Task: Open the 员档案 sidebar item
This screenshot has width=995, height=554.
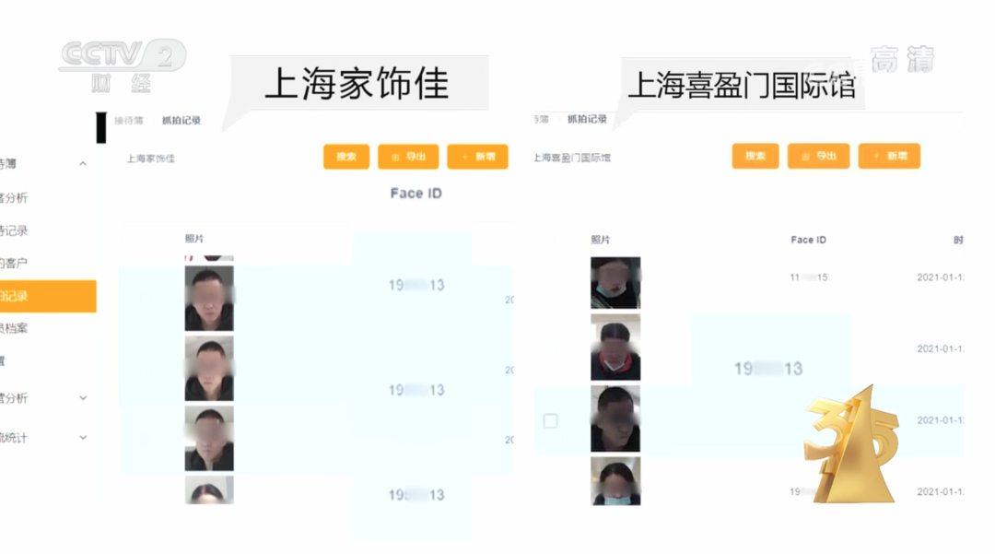Action: click(14, 328)
